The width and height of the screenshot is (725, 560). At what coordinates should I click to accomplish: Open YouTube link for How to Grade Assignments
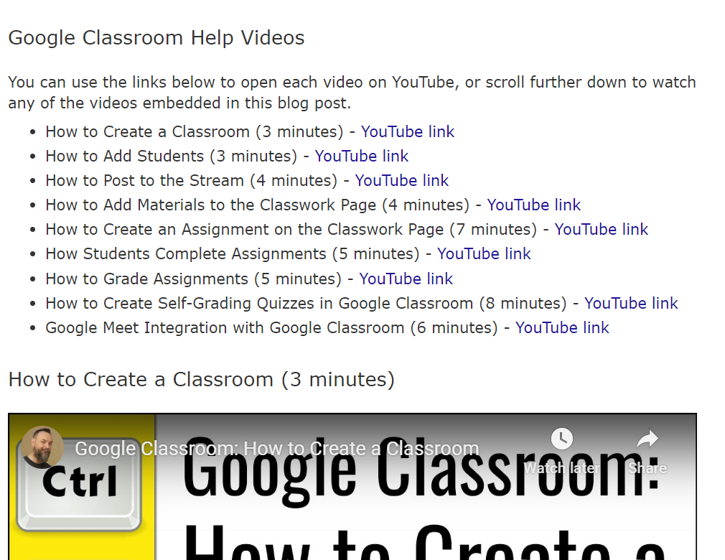click(x=406, y=279)
